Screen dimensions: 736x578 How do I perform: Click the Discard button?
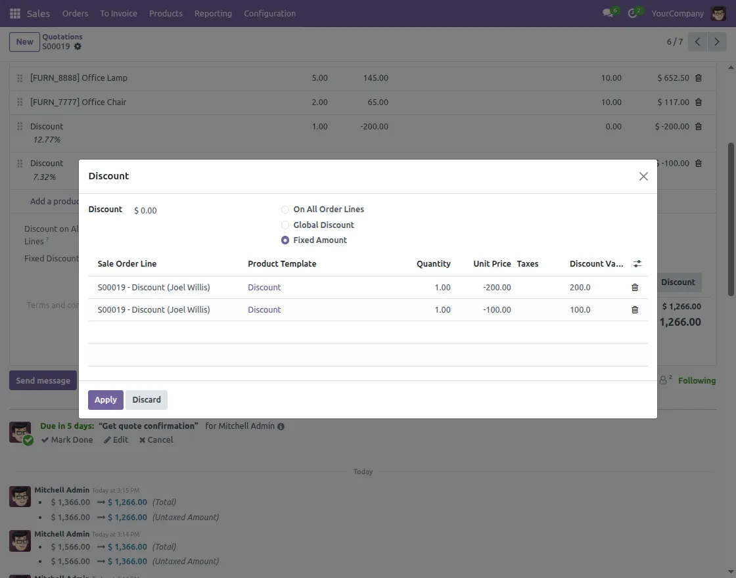click(147, 400)
